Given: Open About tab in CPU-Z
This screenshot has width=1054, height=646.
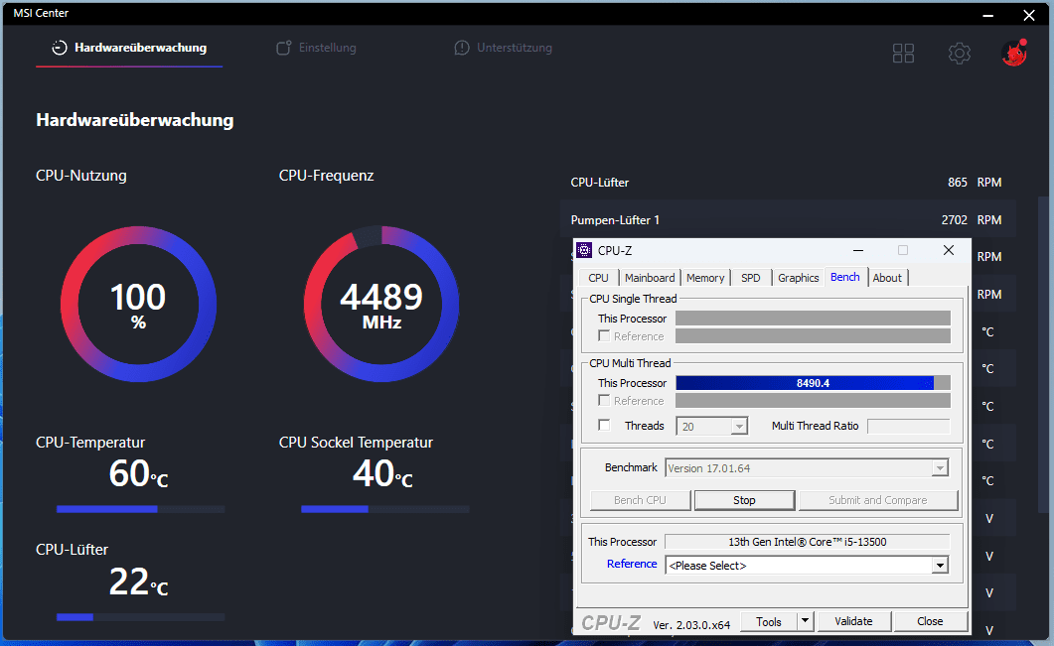Looking at the screenshot, I should pos(887,278).
